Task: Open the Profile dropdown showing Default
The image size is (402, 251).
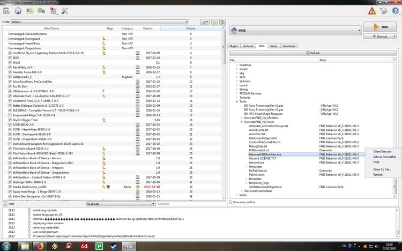Action: tap(100, 22)
